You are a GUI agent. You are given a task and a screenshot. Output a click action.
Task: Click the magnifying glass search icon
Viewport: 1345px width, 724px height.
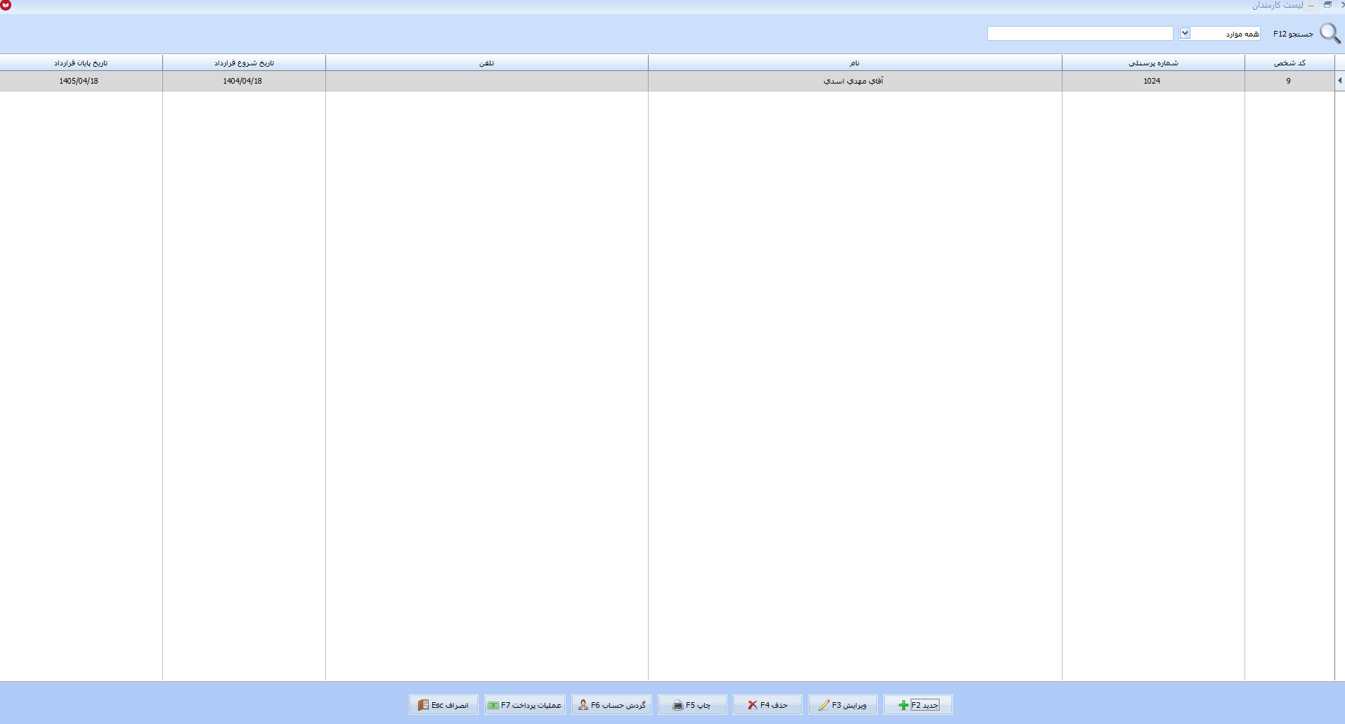(x=1330, y=33)
